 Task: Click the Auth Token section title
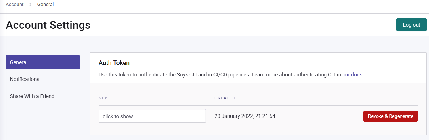coord(114,63)
